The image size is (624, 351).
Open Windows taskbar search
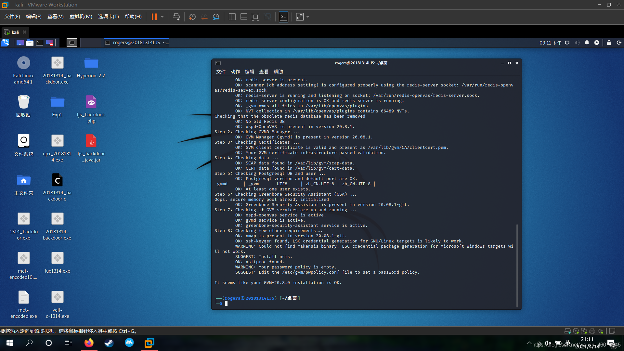pos(29,343)
